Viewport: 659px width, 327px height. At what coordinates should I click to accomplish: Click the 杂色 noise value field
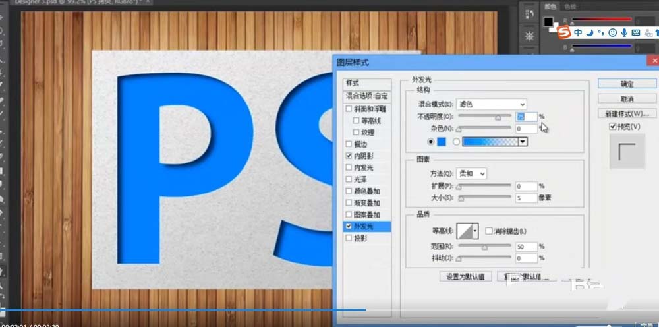click(x=527, y=128)
